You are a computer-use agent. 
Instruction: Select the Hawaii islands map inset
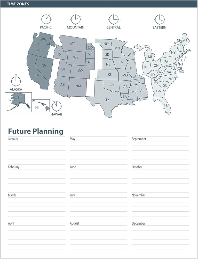40,106
